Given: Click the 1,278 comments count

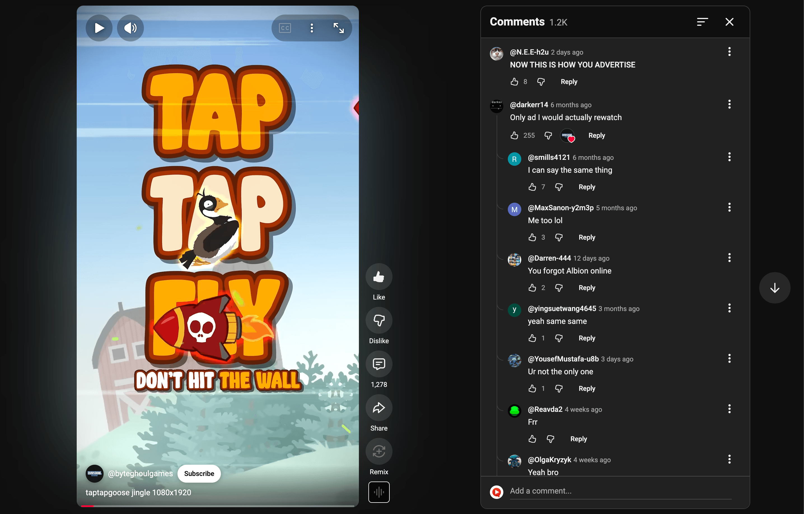Looking at the screenshot, I should coord(379,384).
